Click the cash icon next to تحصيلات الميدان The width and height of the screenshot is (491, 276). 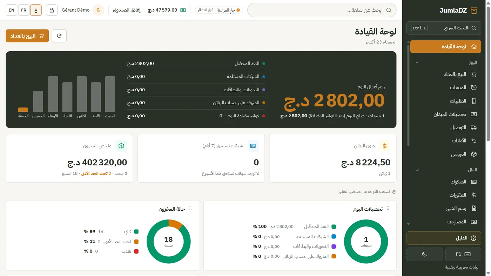click(x=474, y=114)
